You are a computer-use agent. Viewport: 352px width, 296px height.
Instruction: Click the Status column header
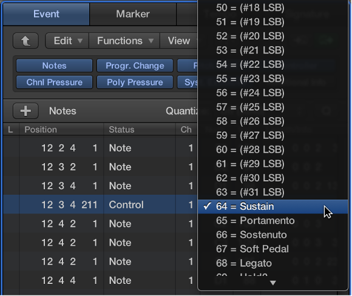pyautogui.click(x=140, y=129)
